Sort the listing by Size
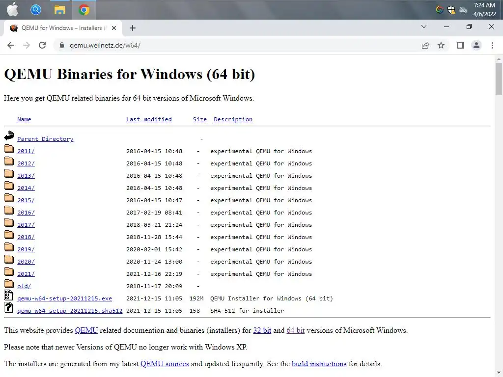Image resolution: width=503 pixels, height=377 pixels. tap(199, 119)
